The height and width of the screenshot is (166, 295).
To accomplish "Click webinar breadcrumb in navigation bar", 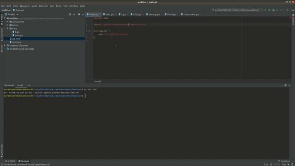I will coord(6,10).
